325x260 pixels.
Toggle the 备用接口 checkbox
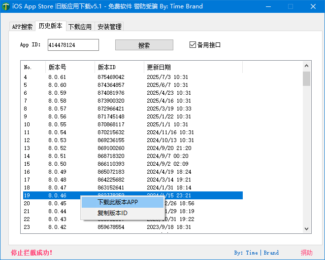pyautogui.click(x=193, y=45)
